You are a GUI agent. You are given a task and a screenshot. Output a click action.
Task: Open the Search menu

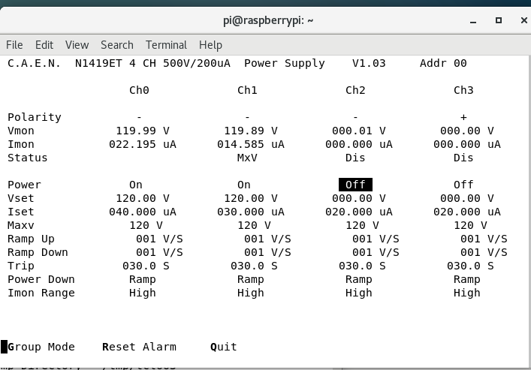pyautogui.click(x=117, y=45)
